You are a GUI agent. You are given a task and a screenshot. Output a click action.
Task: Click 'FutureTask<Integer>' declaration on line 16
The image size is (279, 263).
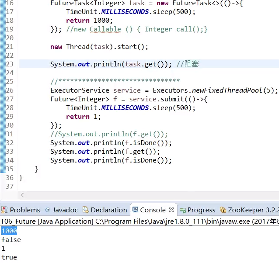(x=87, y=3)
